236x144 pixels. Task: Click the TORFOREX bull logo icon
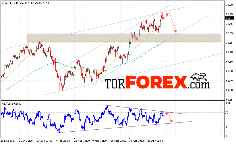click(198, 77)
